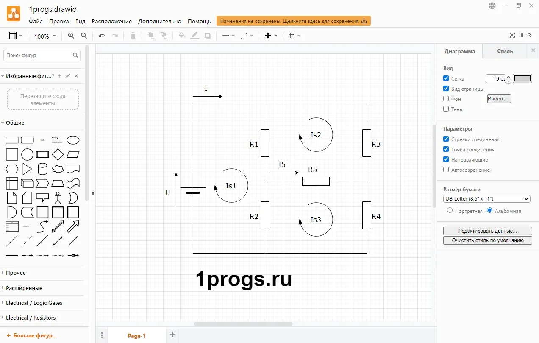Open the Расположение menu
This screenshot has height=343, width=539.
[112, 21]
